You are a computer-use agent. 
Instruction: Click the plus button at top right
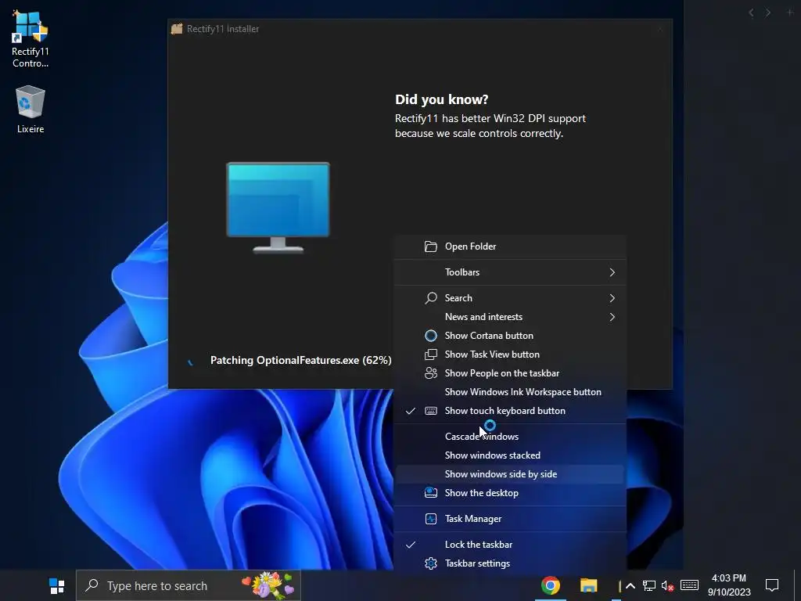coord(790,13)
